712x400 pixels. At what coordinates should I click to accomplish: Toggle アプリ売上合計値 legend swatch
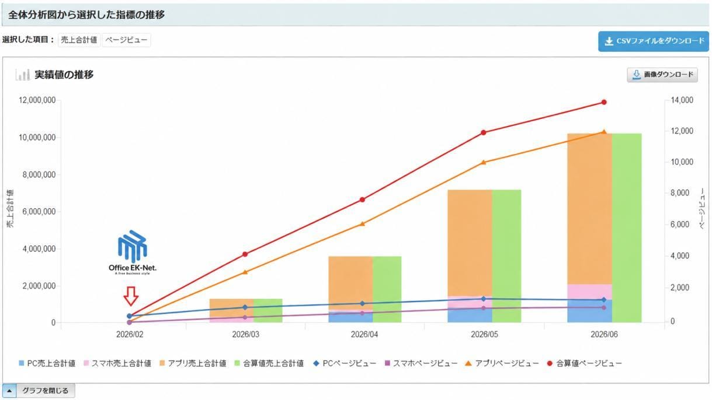(162, 363)
